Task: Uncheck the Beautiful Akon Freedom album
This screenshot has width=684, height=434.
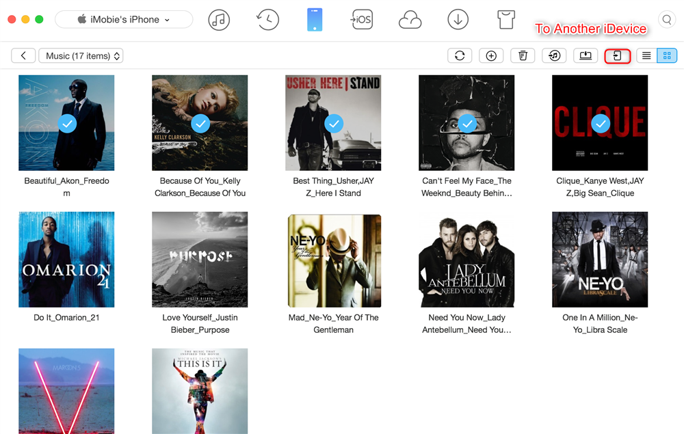Action: coord(67,124)
